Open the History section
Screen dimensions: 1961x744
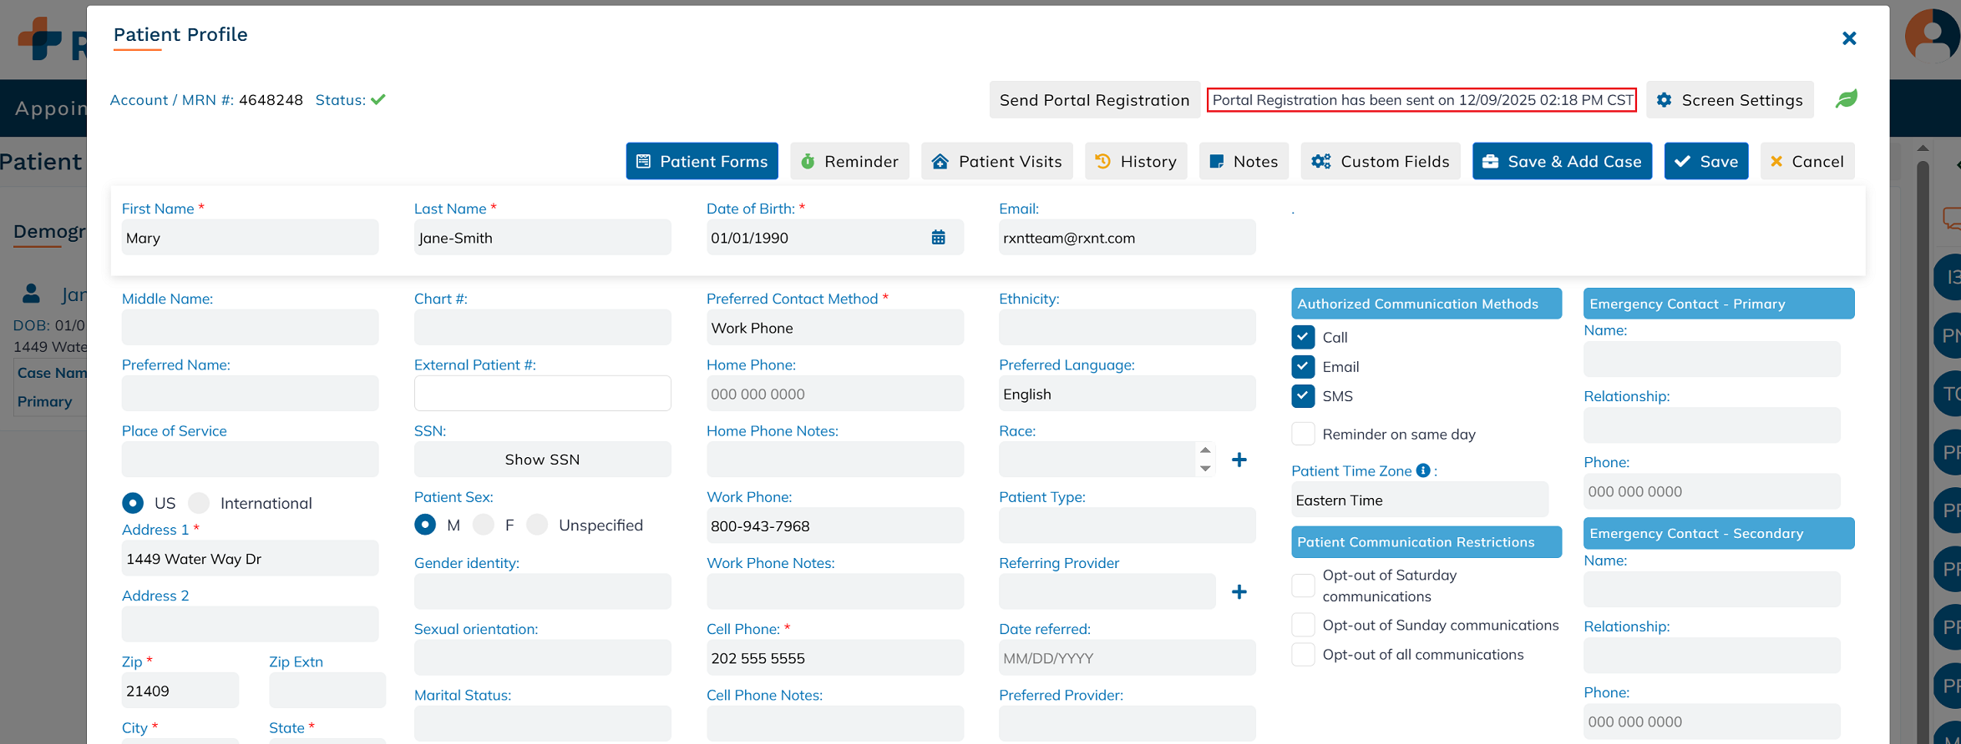(1135, 161)
